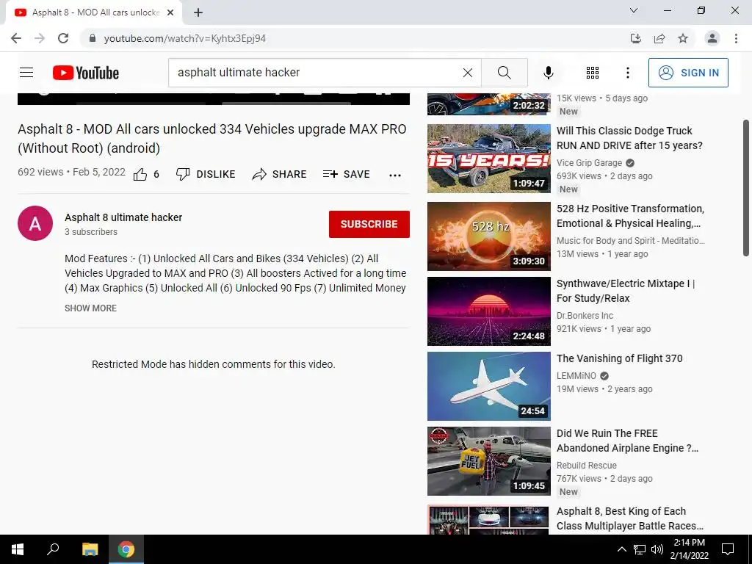
Task: Install app icon in address bar
Action: tap(636, 38)
